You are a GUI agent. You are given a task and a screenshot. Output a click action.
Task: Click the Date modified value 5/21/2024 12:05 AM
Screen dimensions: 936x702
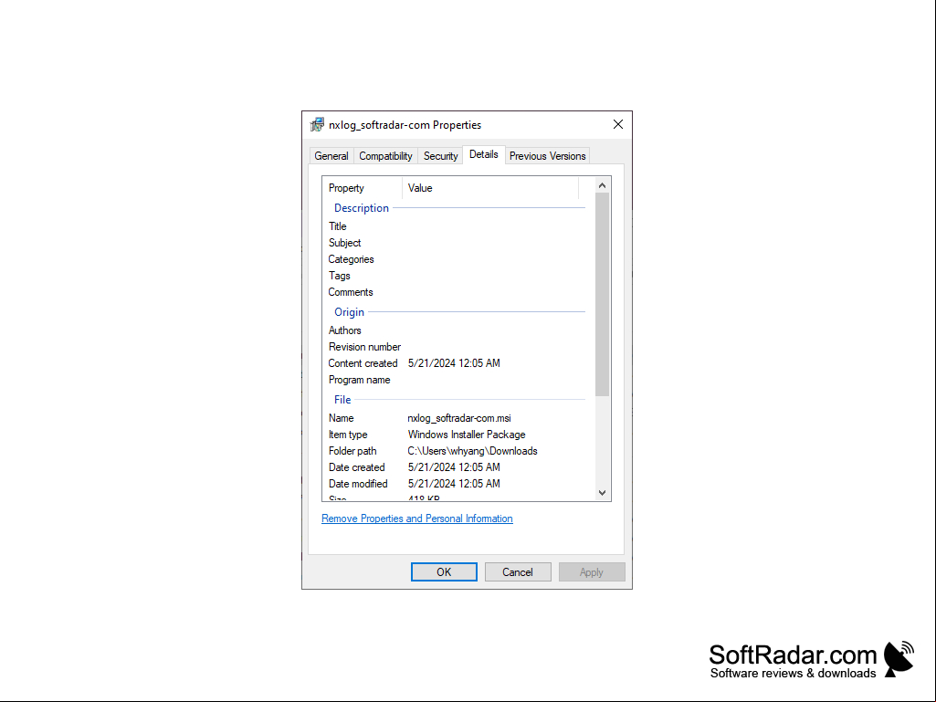[454, 484]
